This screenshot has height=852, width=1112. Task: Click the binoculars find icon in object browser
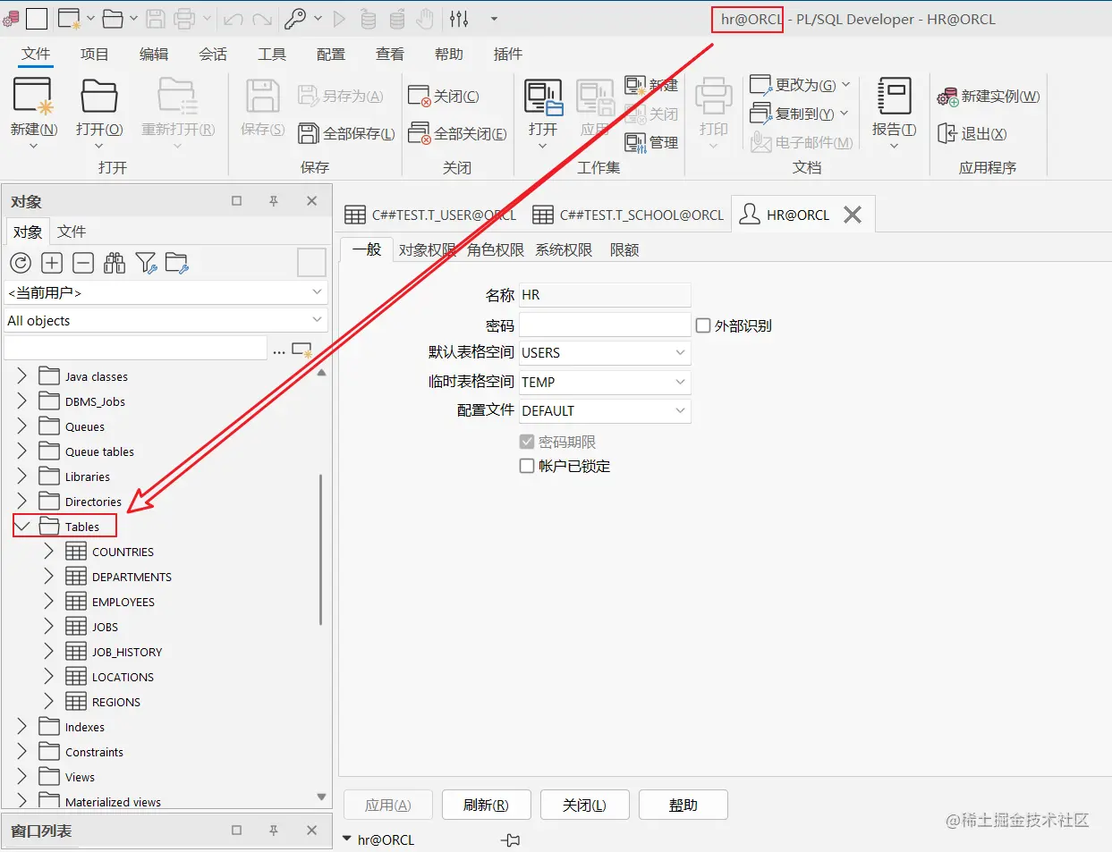click(x=115, y=263)
